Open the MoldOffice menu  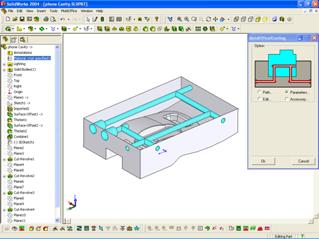pos(69,11)
